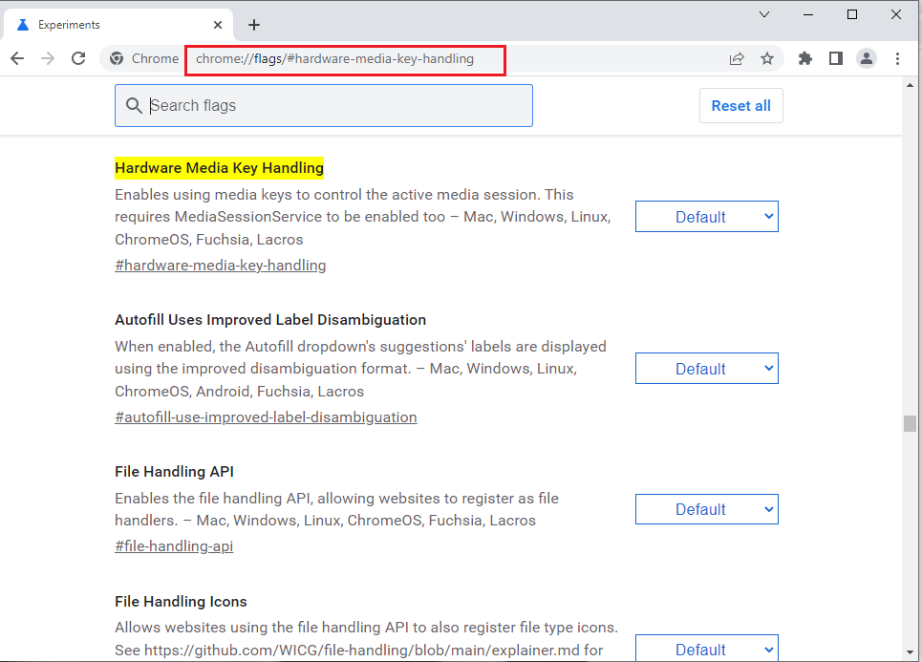Follow the #hardware-media-key-handling link

[x=221, y=266]
